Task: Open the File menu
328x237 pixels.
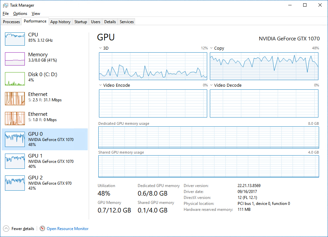Action: (x=6, y=14)
